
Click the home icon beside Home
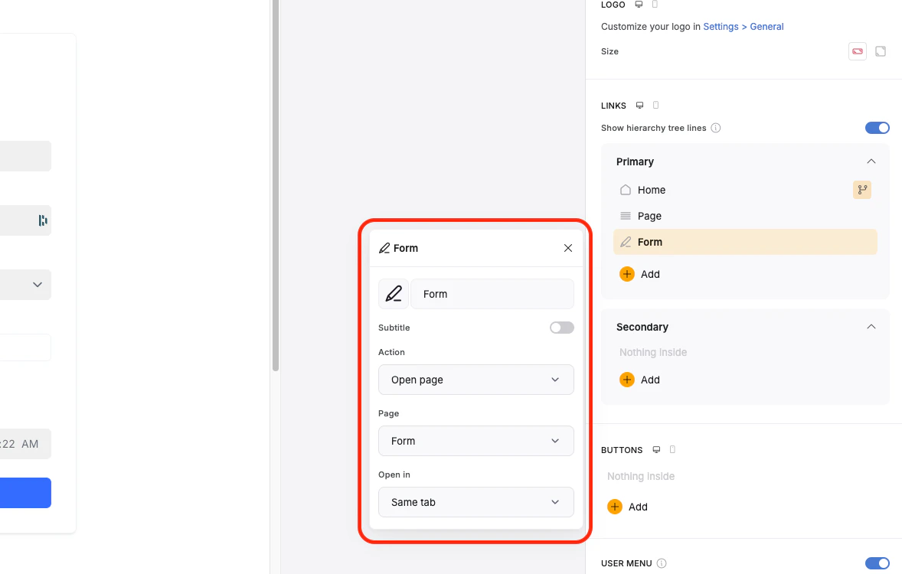626,190
